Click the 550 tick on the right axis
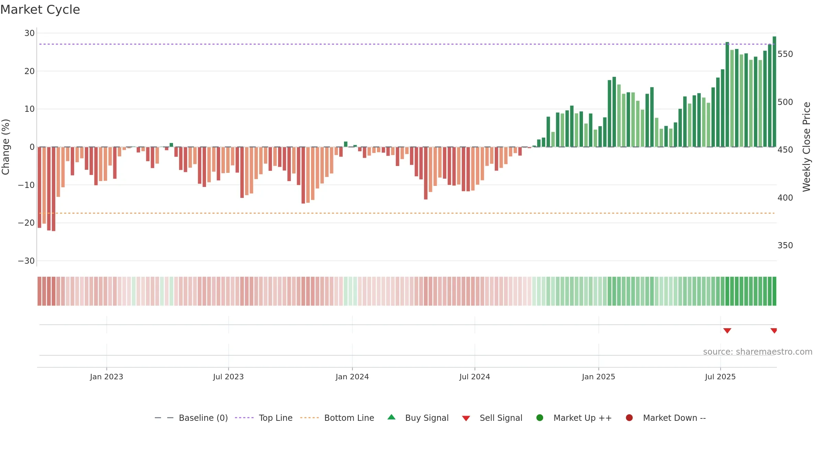824x463 pixels. [x=785, y=54]
